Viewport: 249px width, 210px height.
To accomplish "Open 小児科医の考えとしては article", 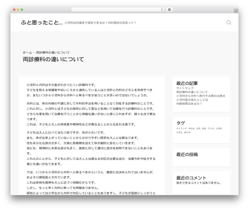I will tap(192, 100).
